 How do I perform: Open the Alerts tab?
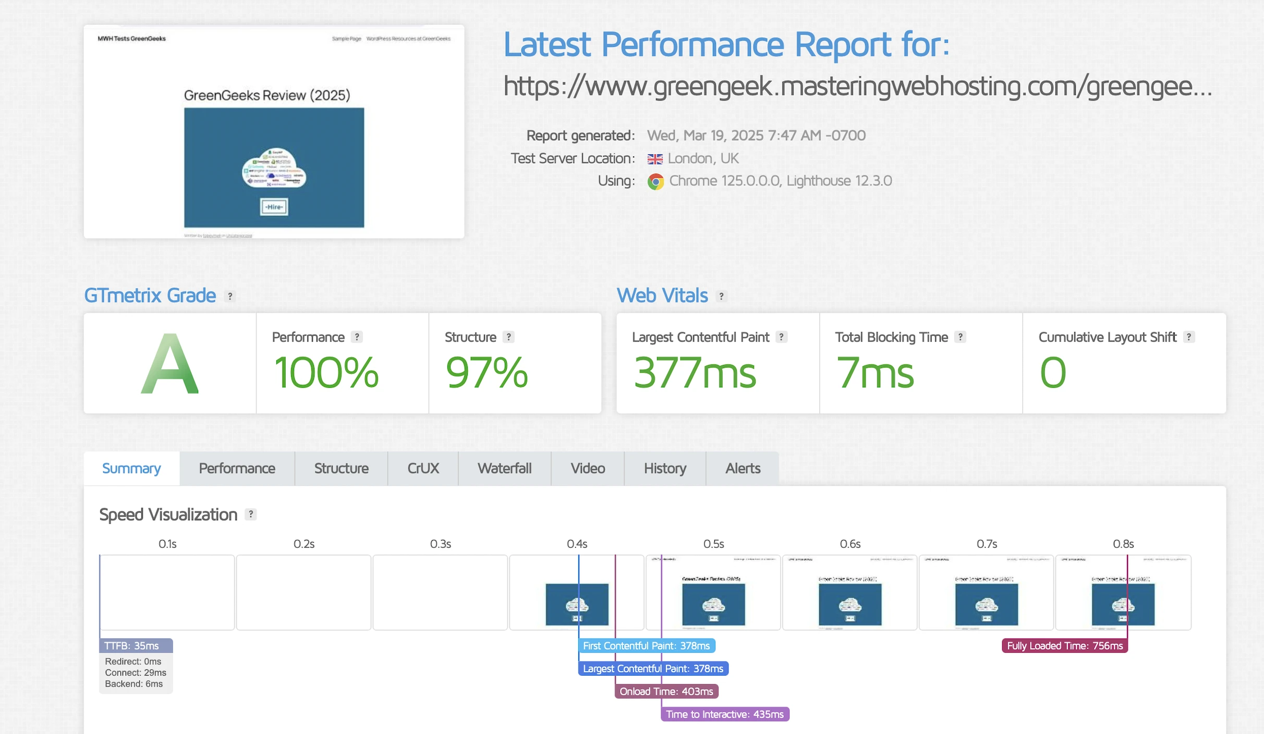[x=743, y=468]
